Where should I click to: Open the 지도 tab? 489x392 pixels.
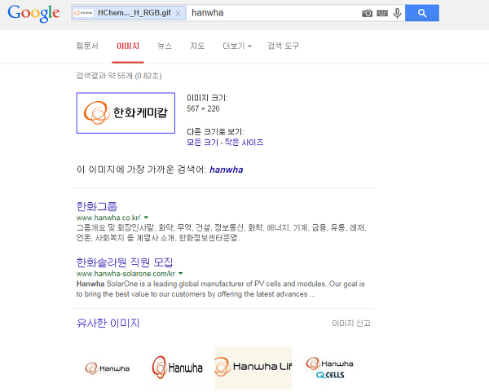197,46
